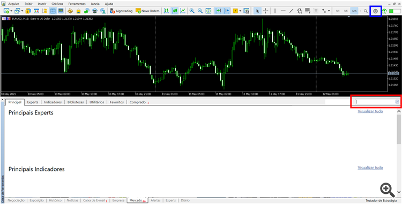Open the Market shopping bag icon
Screen dimensions: 402x204
click(x=78, y=11)
